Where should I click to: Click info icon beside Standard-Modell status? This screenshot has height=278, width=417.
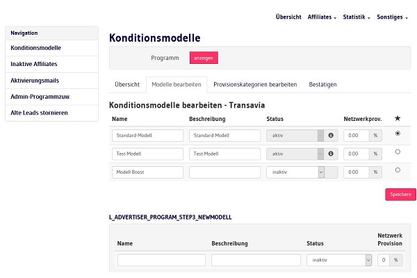331,136
